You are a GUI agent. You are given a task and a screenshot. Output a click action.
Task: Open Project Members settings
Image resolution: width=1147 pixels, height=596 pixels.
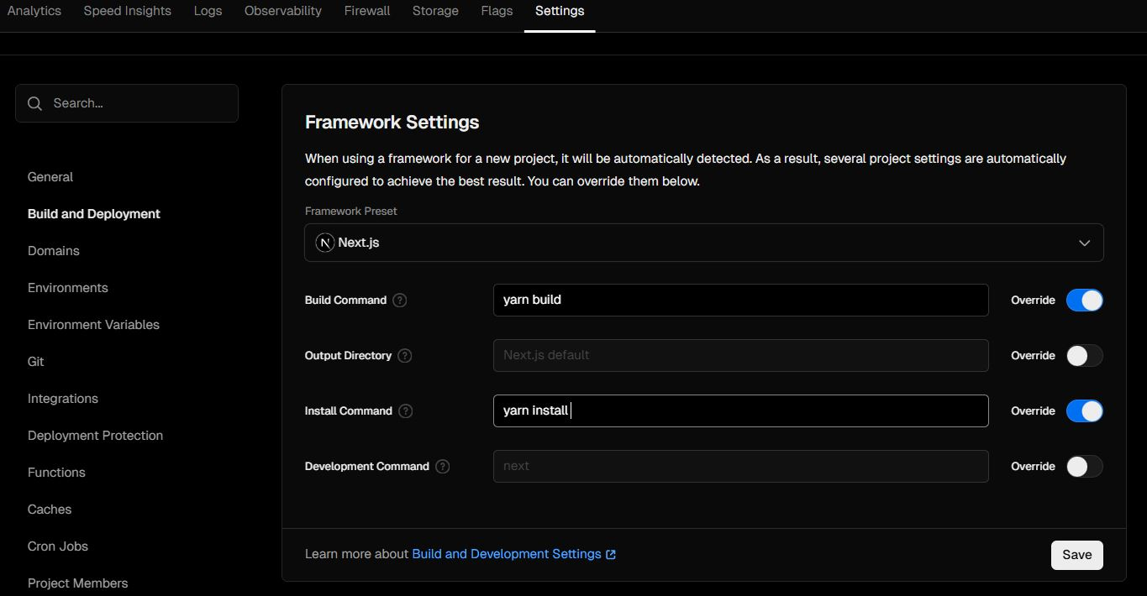click(78, 583)
